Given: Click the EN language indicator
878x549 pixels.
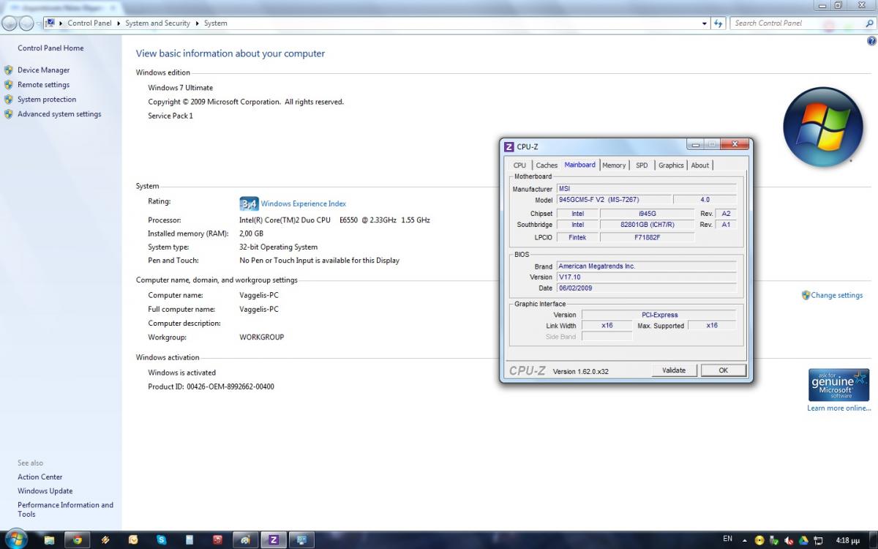Looking at the screenshot, I should click(727, 539).
